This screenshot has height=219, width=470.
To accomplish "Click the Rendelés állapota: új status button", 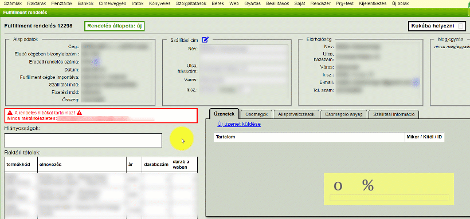I will (x=114, y=26).
